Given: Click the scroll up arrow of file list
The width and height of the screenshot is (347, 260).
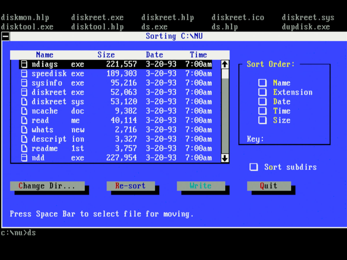Looking at the screenshot, I should (225, 64).
